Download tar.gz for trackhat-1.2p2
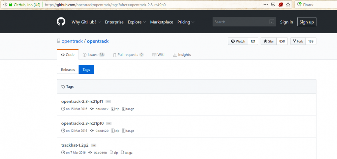The height and width of the screenshot is (159, 337). (x=127, y=153)
